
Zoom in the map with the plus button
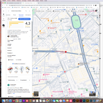[x=97, y=91]
